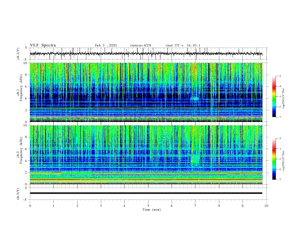Click the ch.3 flat black trace
This screenshot has height=231, width=300.
coord(146,193)
